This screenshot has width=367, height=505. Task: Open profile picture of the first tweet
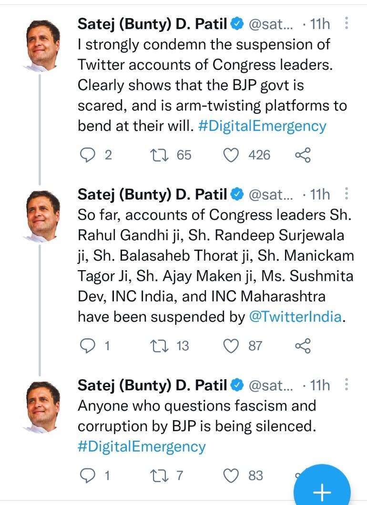(42, 44)
